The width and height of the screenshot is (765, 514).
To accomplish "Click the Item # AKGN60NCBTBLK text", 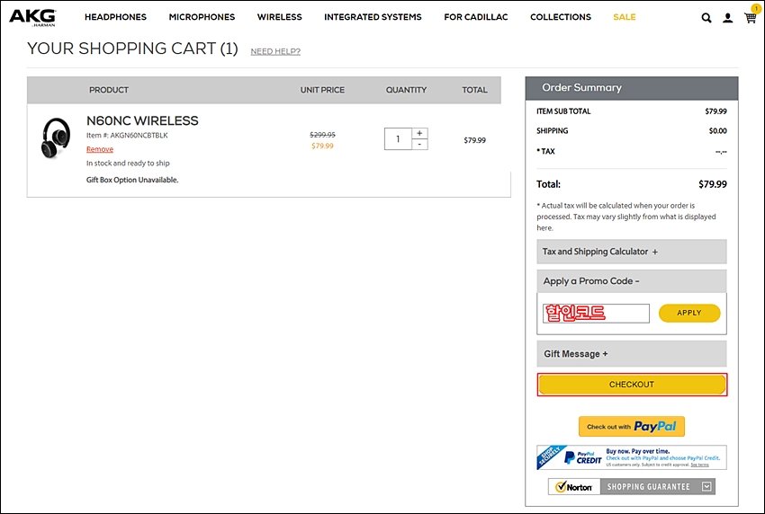I will (x=127, y=136).
